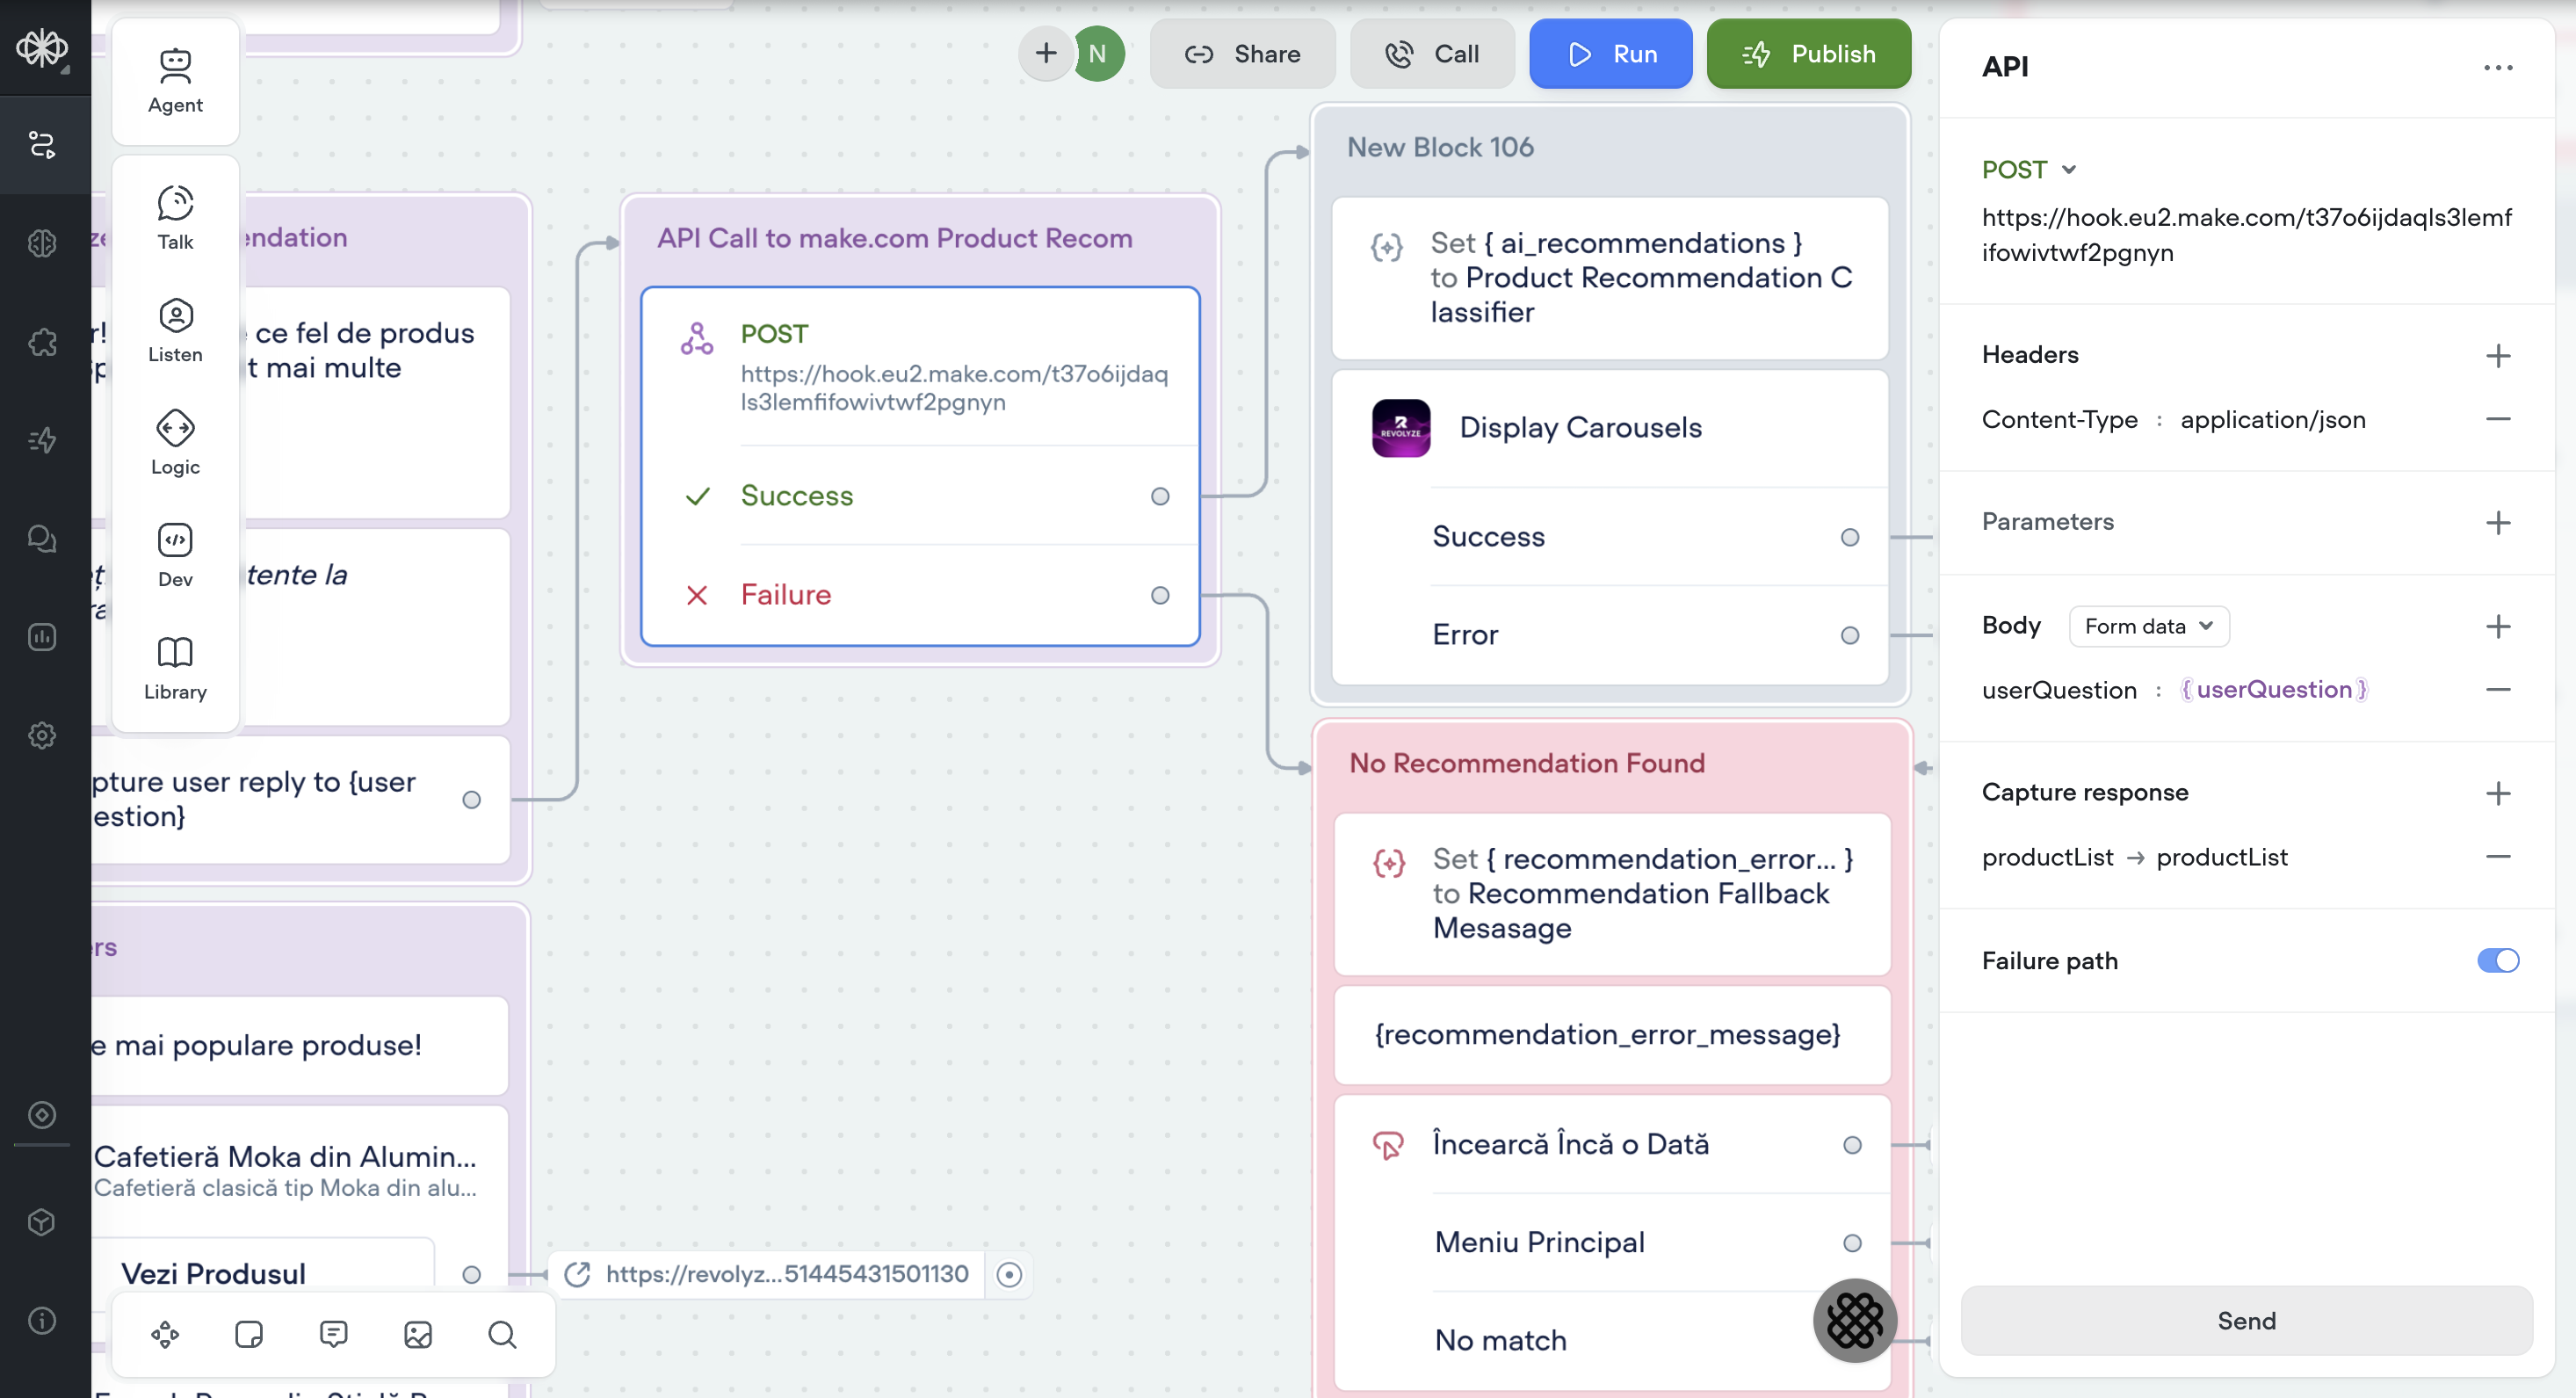The image size is (2576, 1398).
Task: Click the Success port of the POST step
Action: [1160, 496]
